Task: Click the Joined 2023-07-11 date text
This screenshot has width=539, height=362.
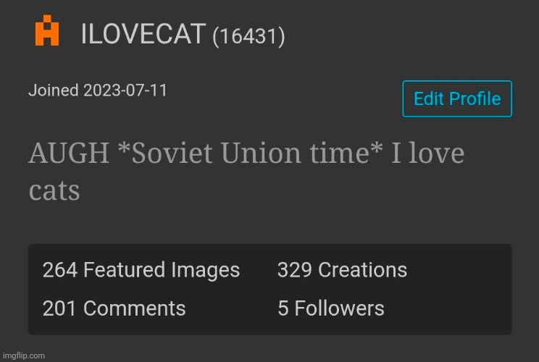Action: click(98, 90)
